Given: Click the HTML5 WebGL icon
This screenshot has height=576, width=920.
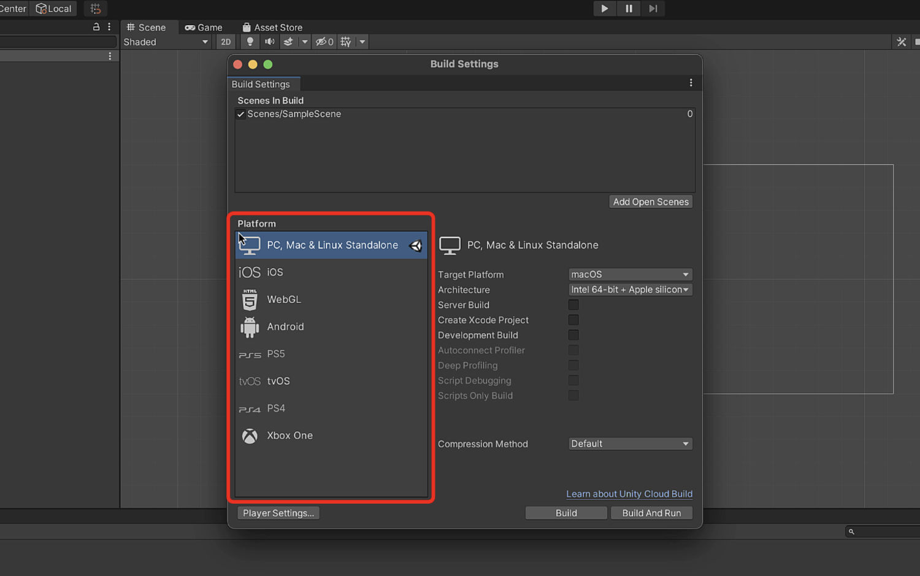Looking at the screenshot, I should 250,299.
